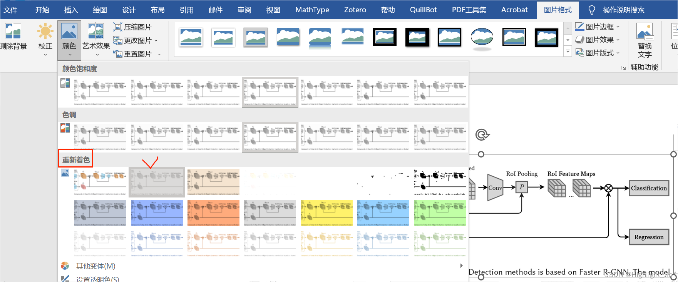The width and height of the screenshot is (678, 282).
Task: Expand 图片版式 dropdown arrow
Action: pyautogui.click(x=618, y=53)
